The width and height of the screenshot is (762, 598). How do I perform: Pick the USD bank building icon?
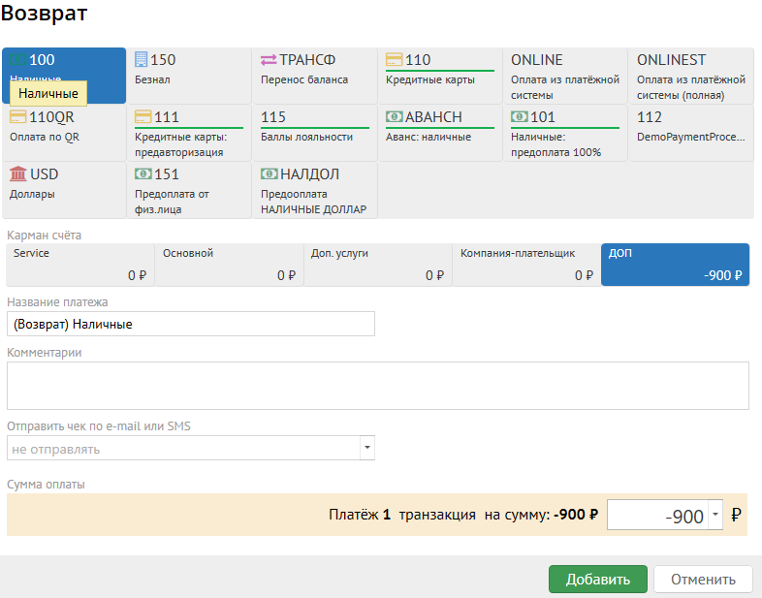(17, 174)
